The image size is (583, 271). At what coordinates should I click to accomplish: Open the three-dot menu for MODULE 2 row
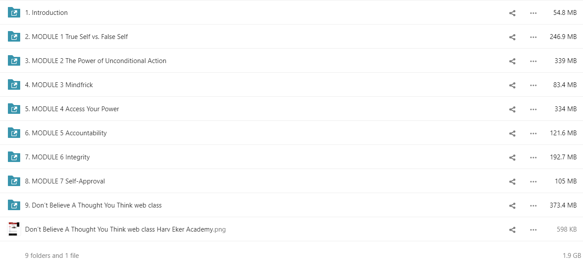(x=533, y=61)
